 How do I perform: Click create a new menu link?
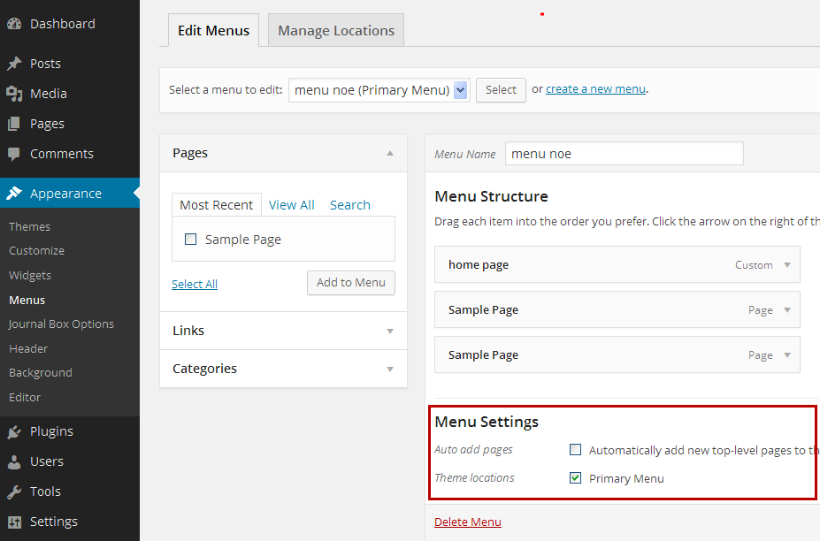[595, 89]
